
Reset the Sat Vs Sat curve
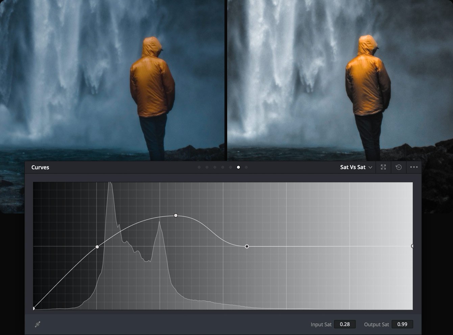pyautogui.click(x=399, y=167)
